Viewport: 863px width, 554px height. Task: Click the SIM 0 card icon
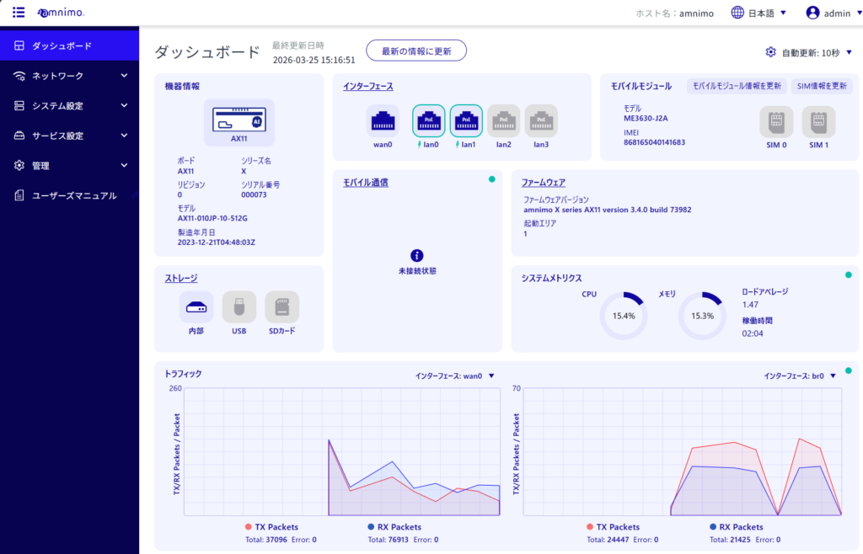click(776, 122)
